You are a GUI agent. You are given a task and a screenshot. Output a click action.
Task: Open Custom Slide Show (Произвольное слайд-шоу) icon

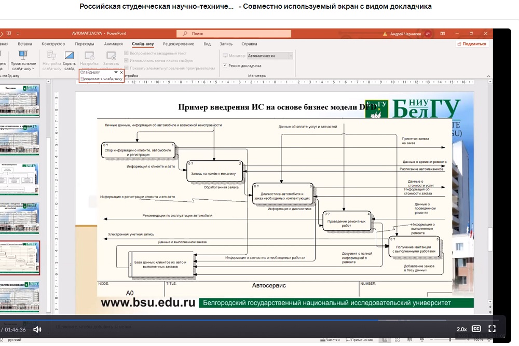point(23,60)
